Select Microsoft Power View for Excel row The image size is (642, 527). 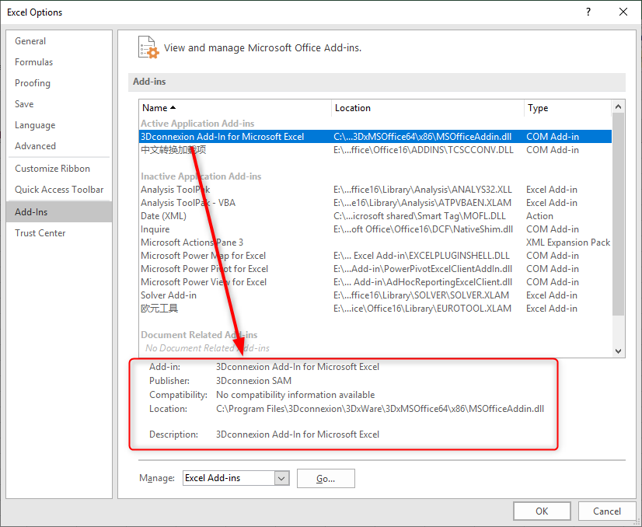[x=375, y=282]
